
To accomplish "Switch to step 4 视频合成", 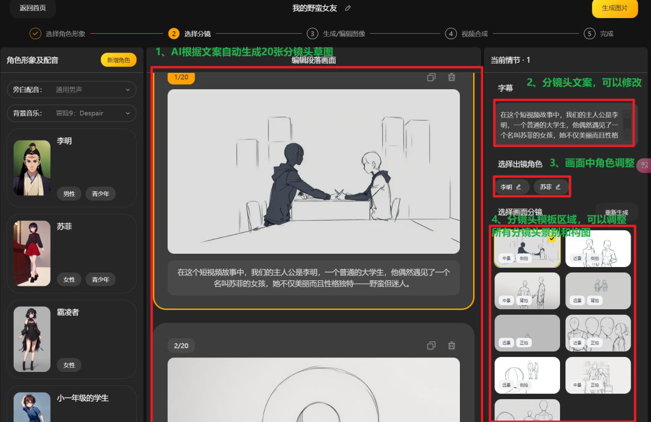I will pyautogui.click(x=451, y=34).
